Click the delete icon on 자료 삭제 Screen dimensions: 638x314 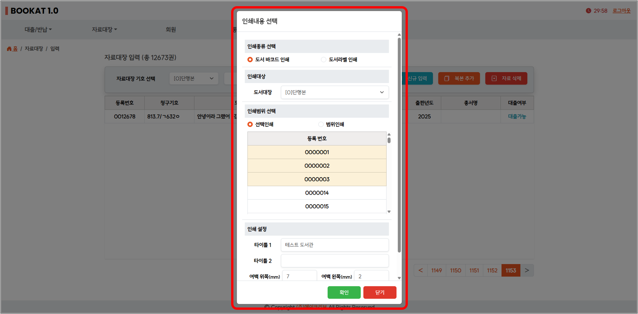coord(494,78)
